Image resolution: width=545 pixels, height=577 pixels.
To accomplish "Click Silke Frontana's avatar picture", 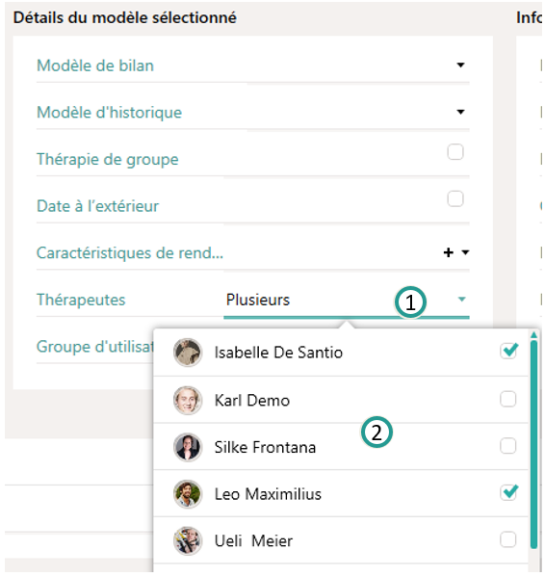I will [188, 447].
